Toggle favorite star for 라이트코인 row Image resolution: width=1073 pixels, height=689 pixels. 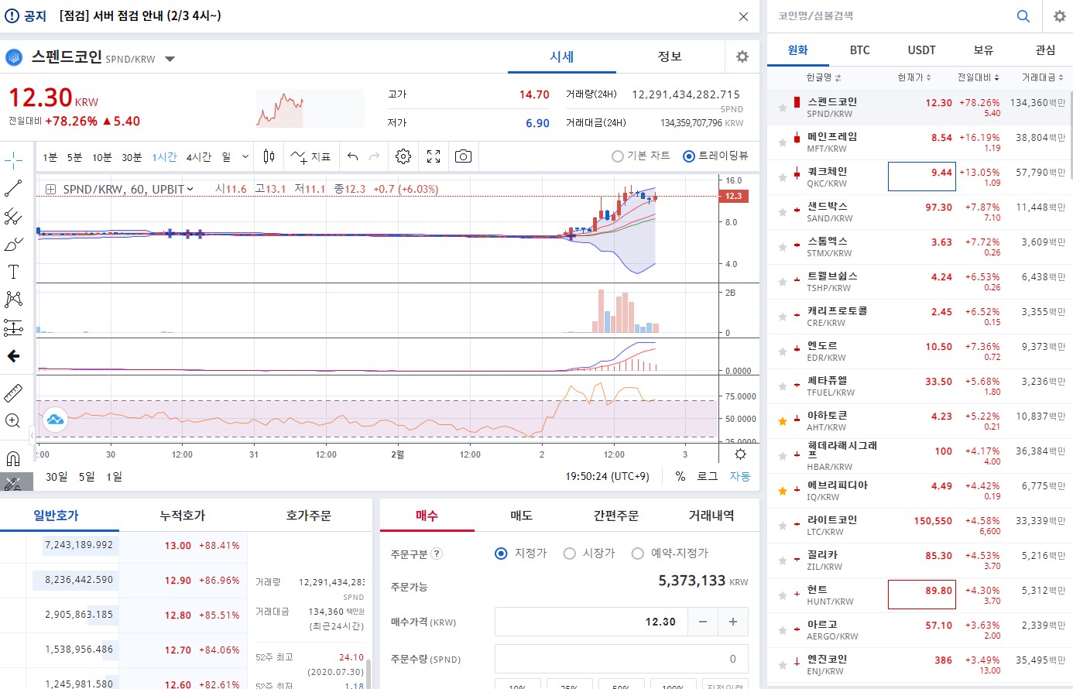click(783, 526)
